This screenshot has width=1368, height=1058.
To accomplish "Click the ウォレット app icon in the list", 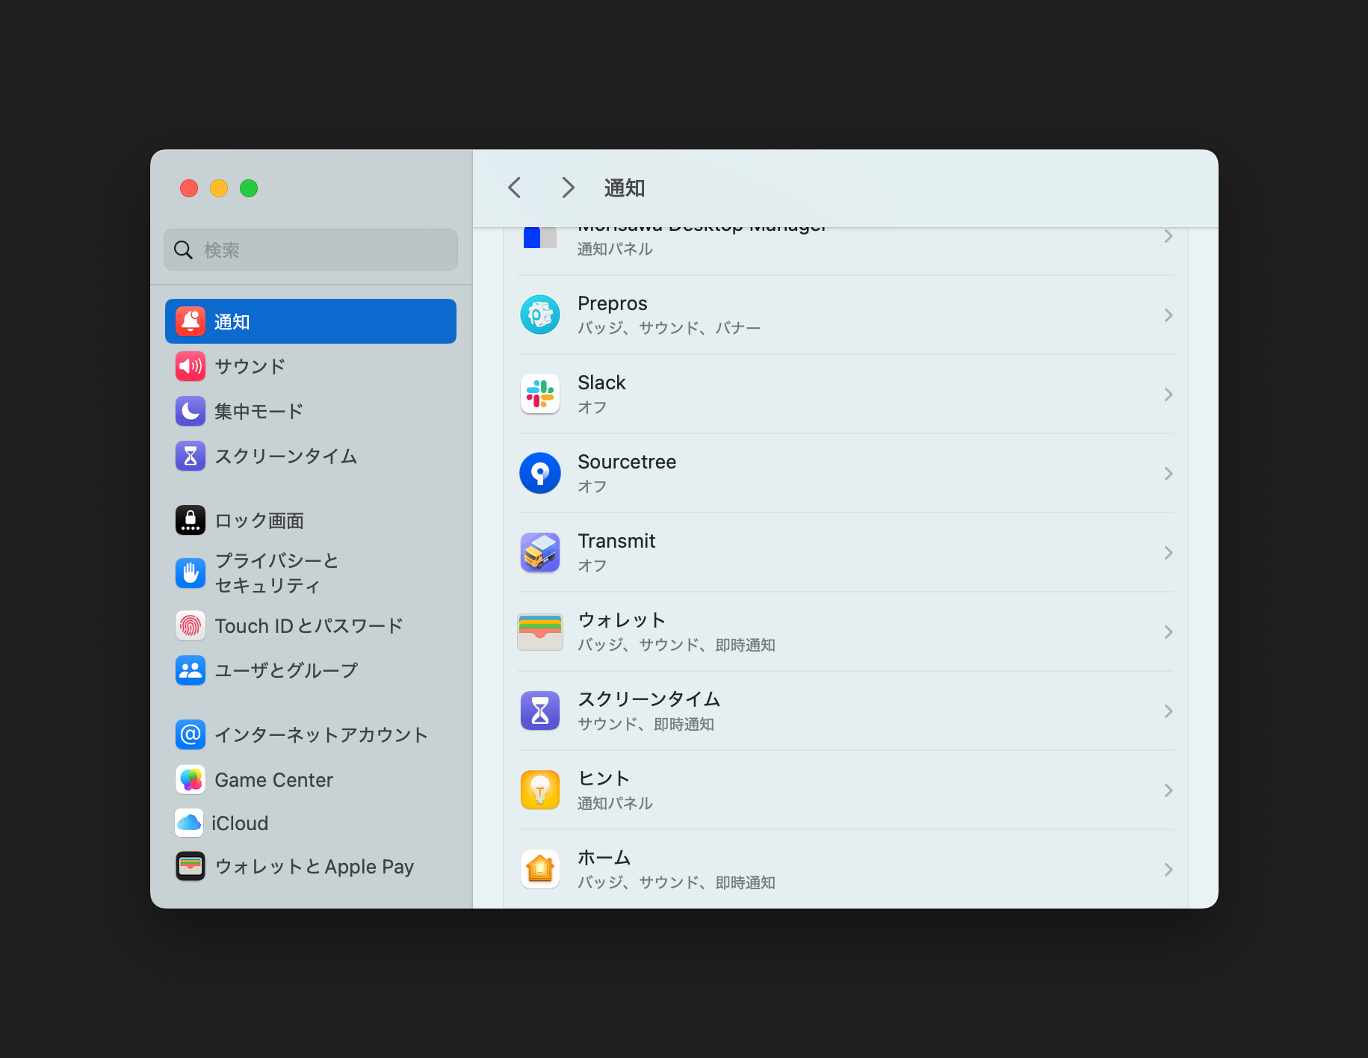I will click(540, 631).
